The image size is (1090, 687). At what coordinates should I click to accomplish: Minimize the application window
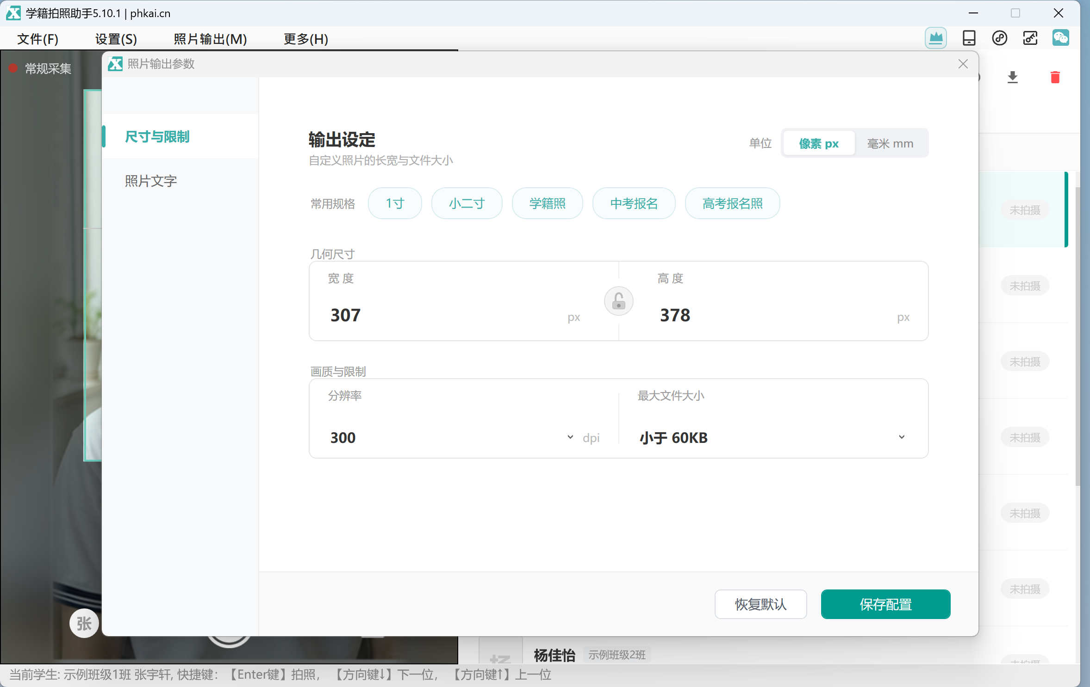(973, 13)
